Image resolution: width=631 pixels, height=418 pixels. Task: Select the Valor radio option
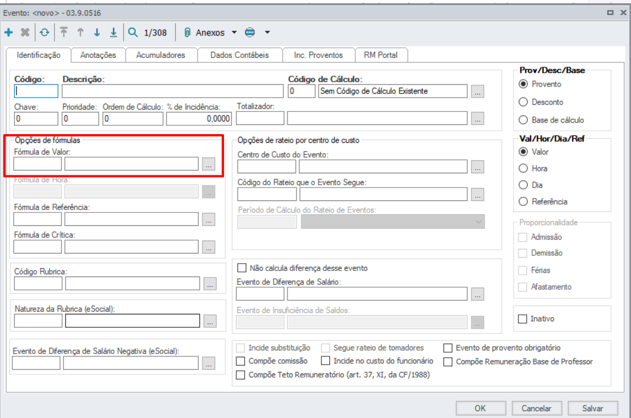pos(523,152)
